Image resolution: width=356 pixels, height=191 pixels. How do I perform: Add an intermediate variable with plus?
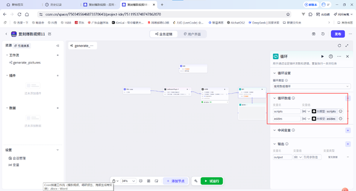[x=348, y=130]
